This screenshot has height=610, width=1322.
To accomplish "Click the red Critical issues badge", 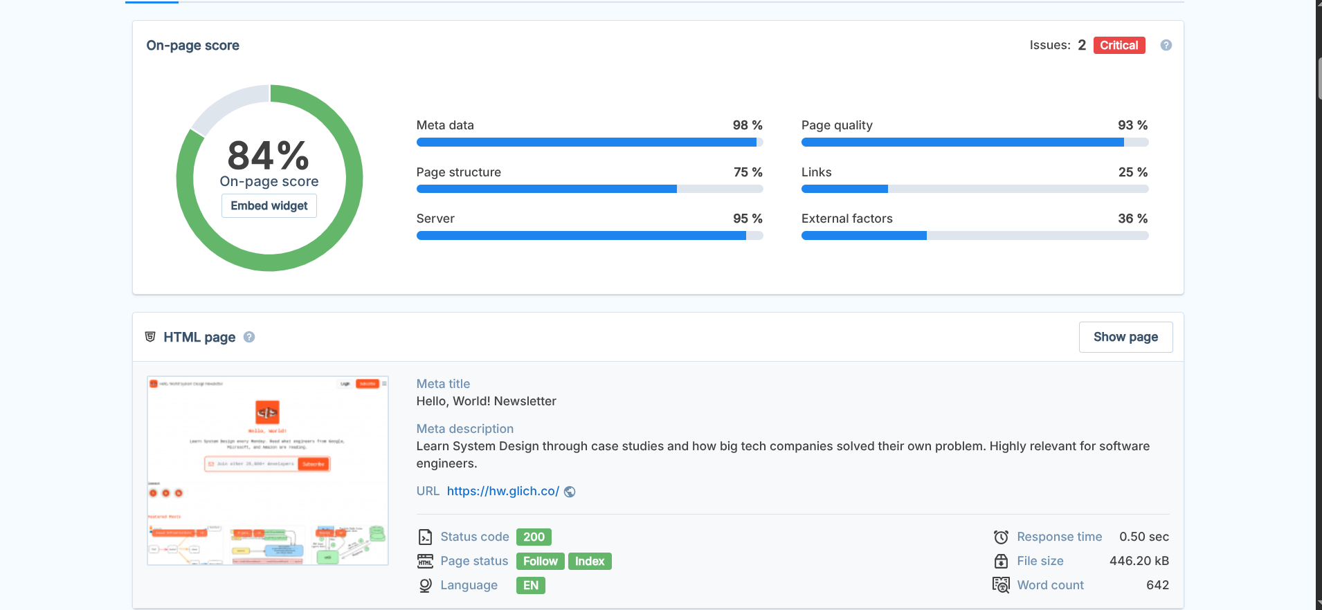I will [1119, 45].
